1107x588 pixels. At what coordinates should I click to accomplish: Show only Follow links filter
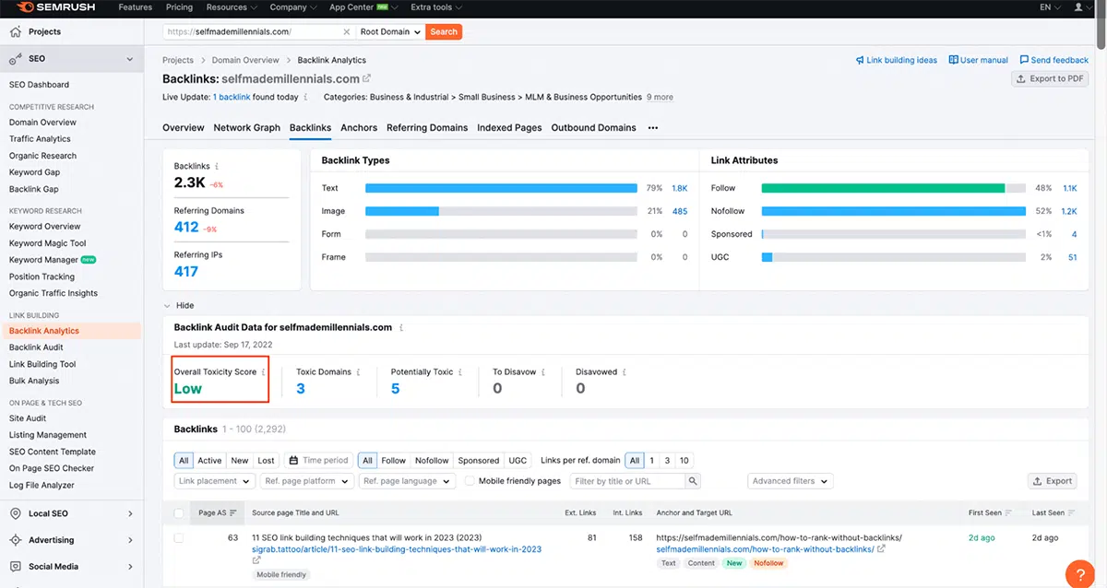(x=394, y=461)
